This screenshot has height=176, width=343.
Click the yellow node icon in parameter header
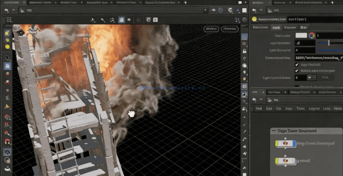254,19
